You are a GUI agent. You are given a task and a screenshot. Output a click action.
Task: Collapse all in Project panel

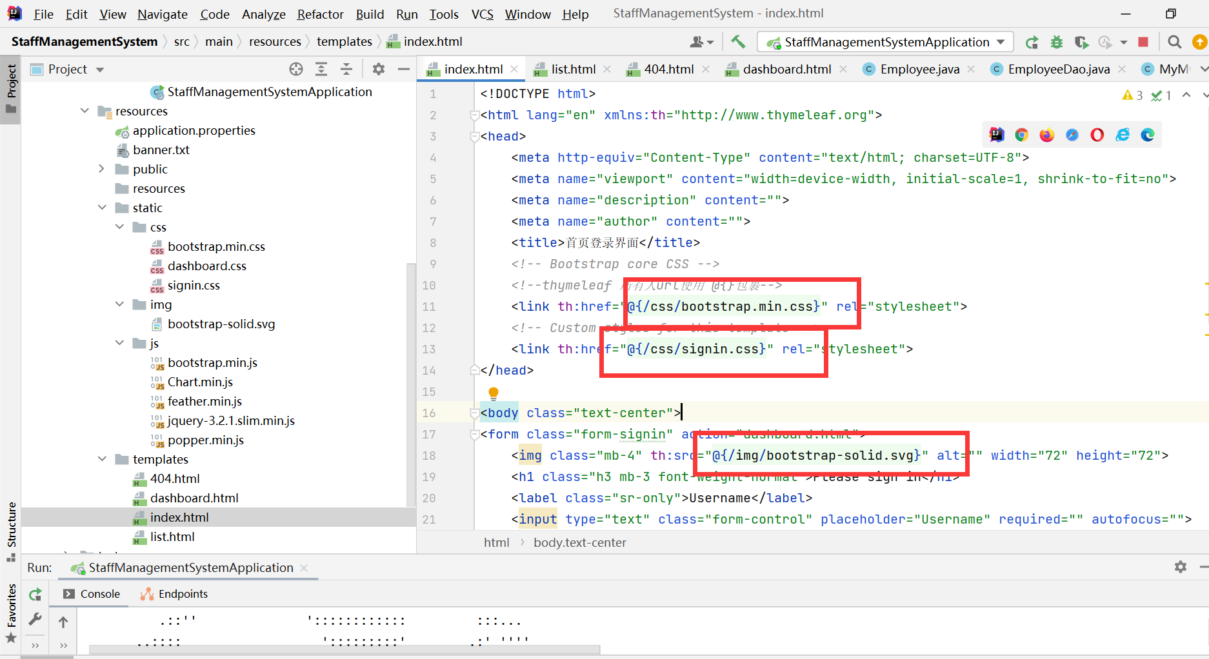tap(346, 69)
